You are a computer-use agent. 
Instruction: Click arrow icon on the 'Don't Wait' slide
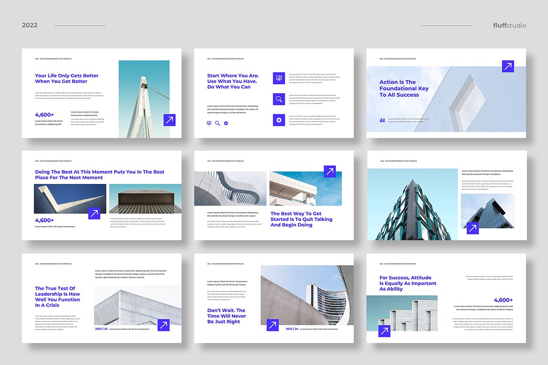pos(273,325)
